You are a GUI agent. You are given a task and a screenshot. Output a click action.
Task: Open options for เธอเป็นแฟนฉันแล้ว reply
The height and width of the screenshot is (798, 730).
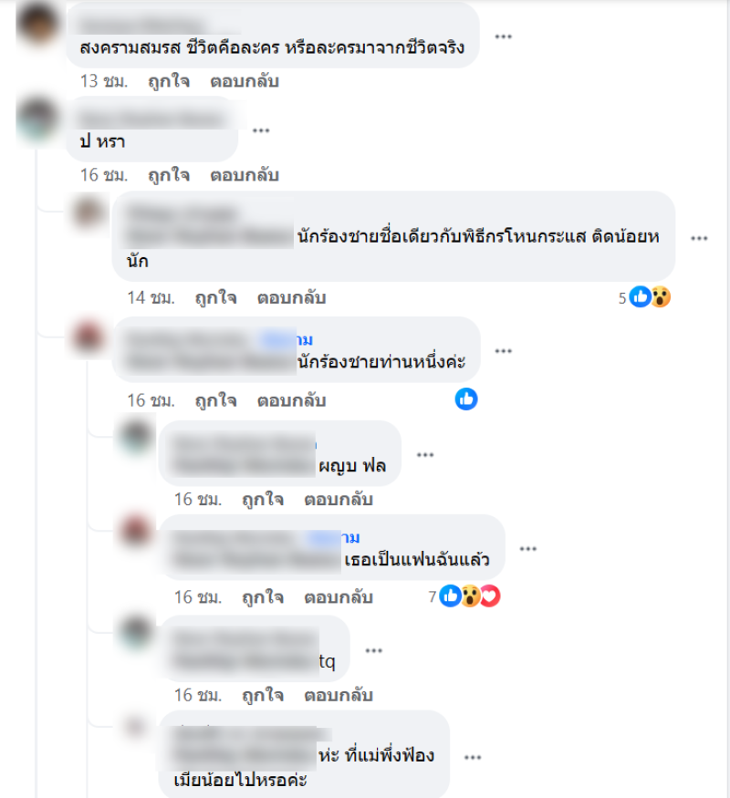point(528,548)
